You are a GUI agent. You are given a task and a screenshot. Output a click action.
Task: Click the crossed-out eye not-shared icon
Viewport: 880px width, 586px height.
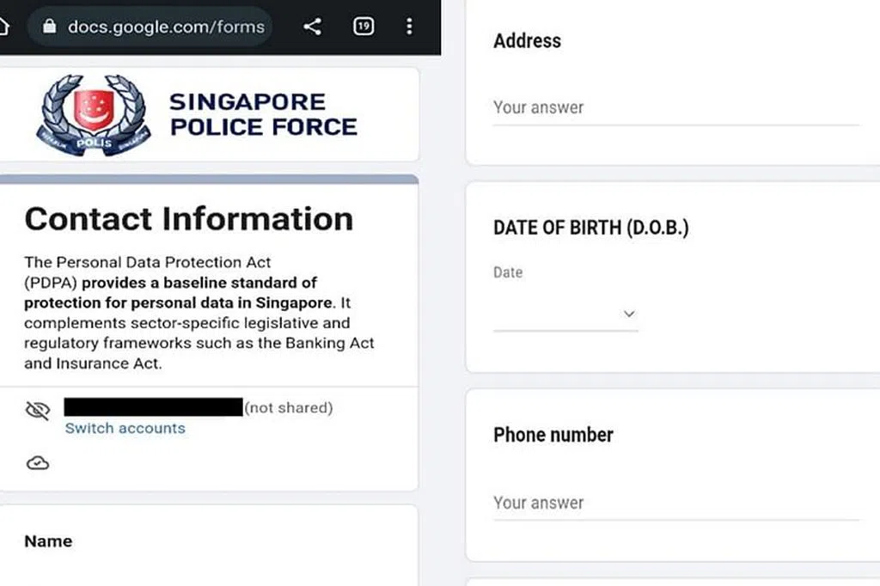[x=38, y=411]
